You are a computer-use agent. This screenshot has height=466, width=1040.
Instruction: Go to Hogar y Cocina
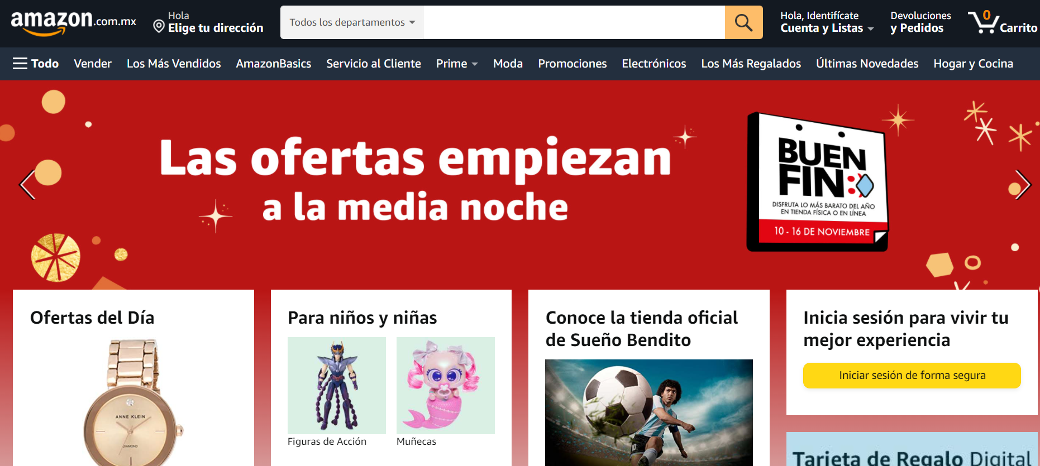(x=974, y=64)
